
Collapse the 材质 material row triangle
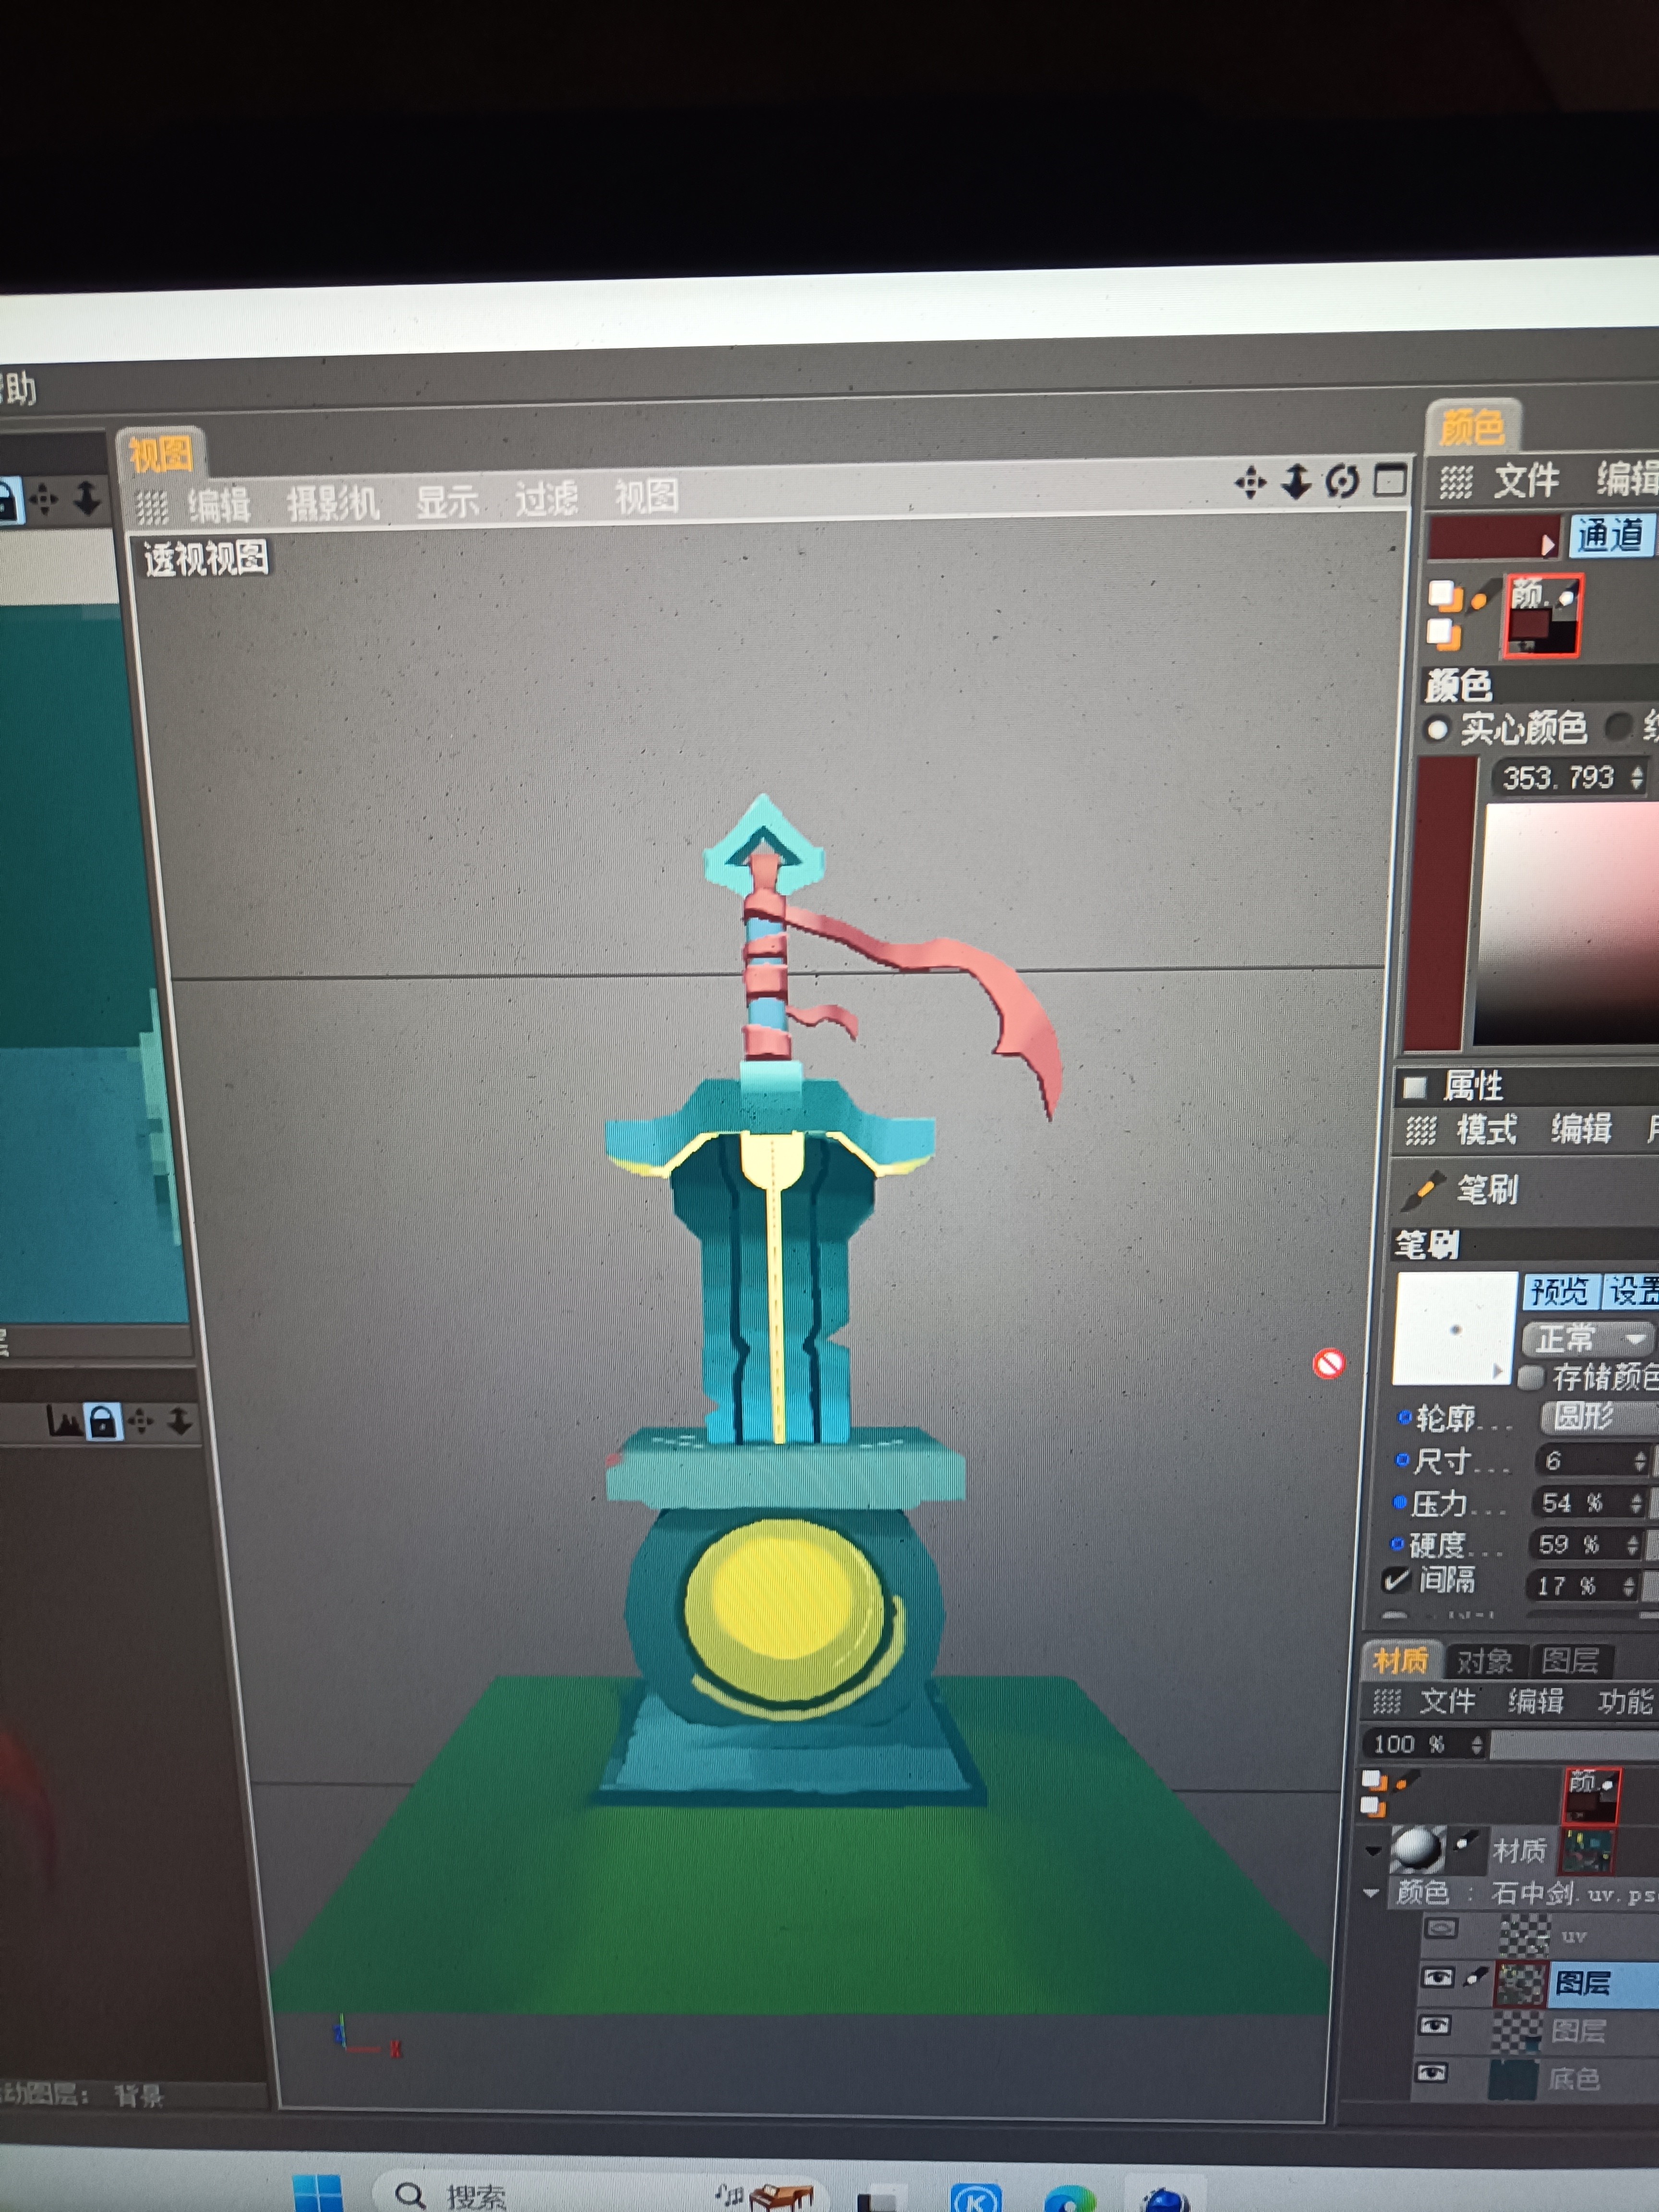(x=1373, y=1851)
